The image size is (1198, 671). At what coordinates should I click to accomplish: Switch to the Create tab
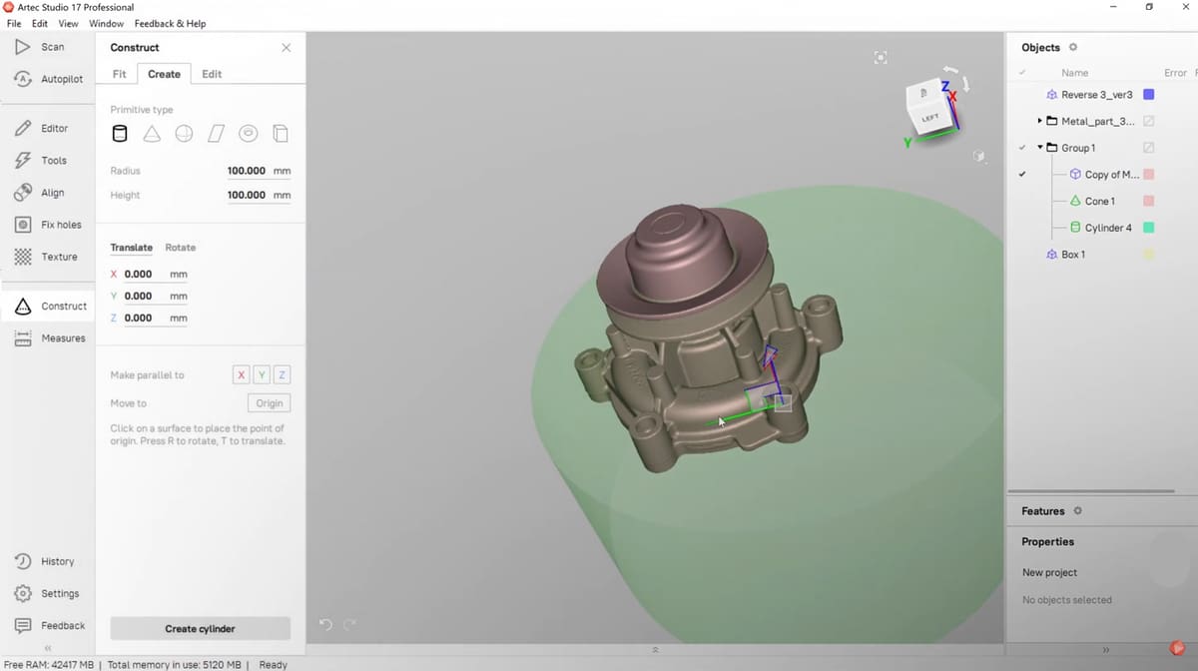(164, 74)
